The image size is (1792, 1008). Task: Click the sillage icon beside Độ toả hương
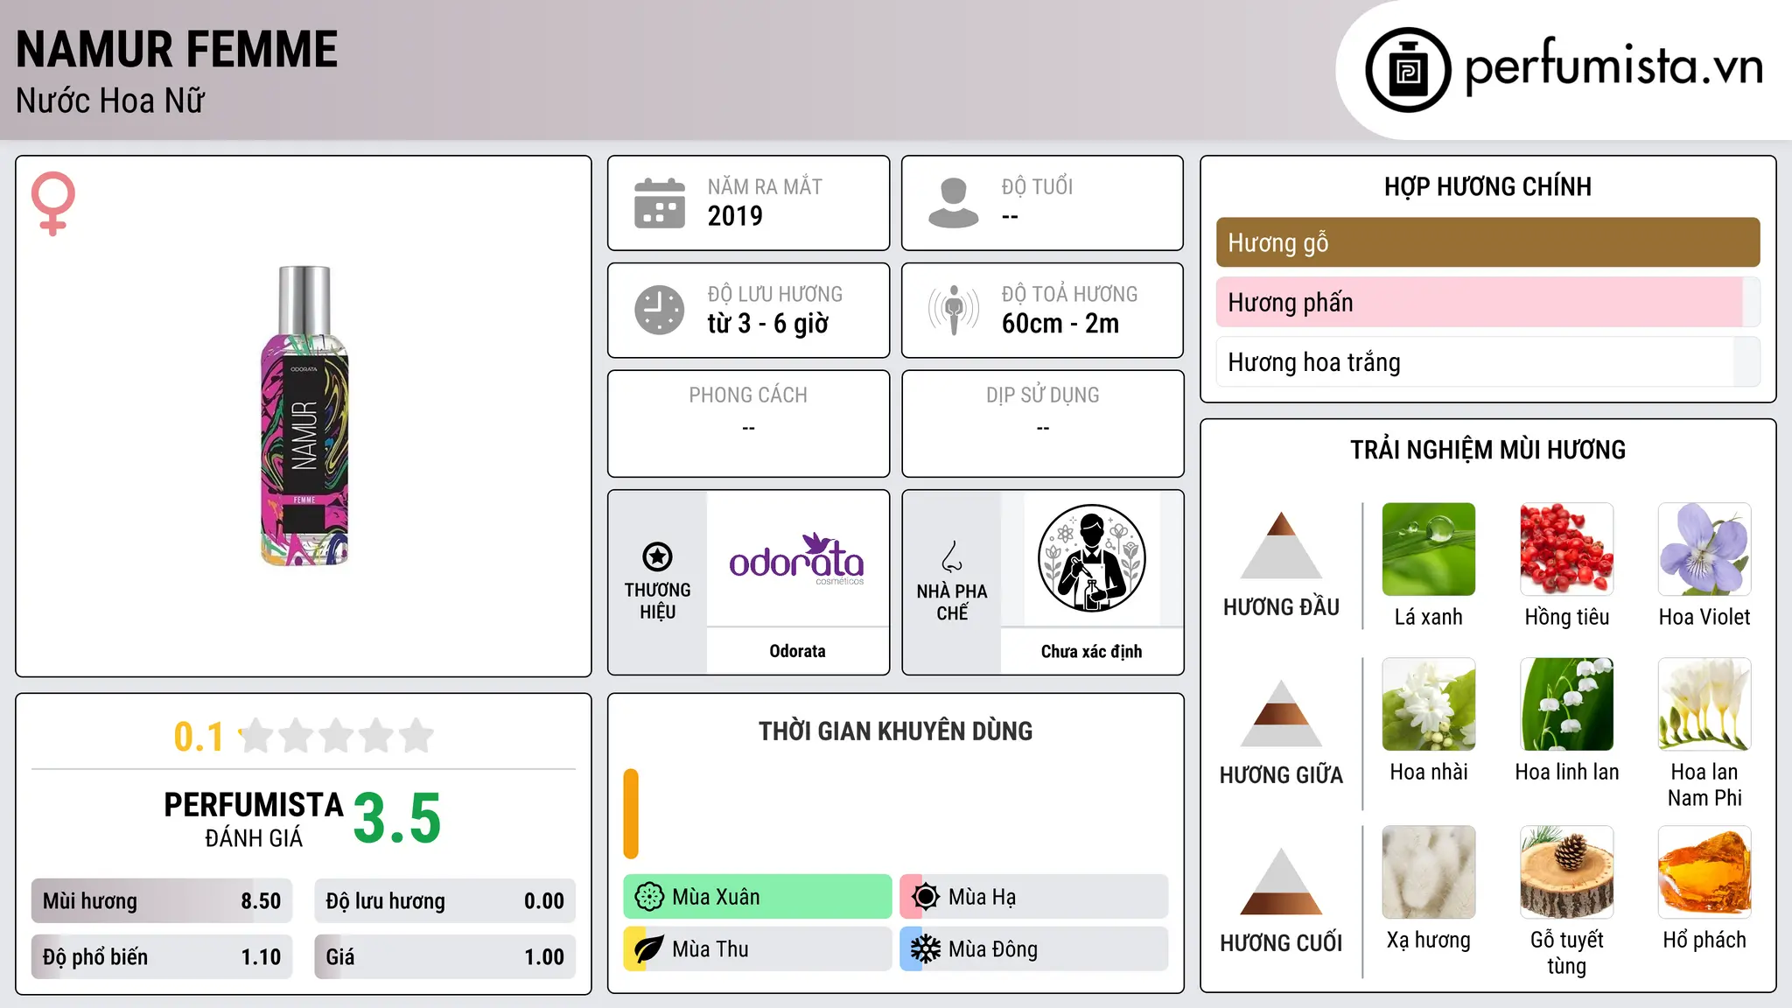(x=953, y=310)
